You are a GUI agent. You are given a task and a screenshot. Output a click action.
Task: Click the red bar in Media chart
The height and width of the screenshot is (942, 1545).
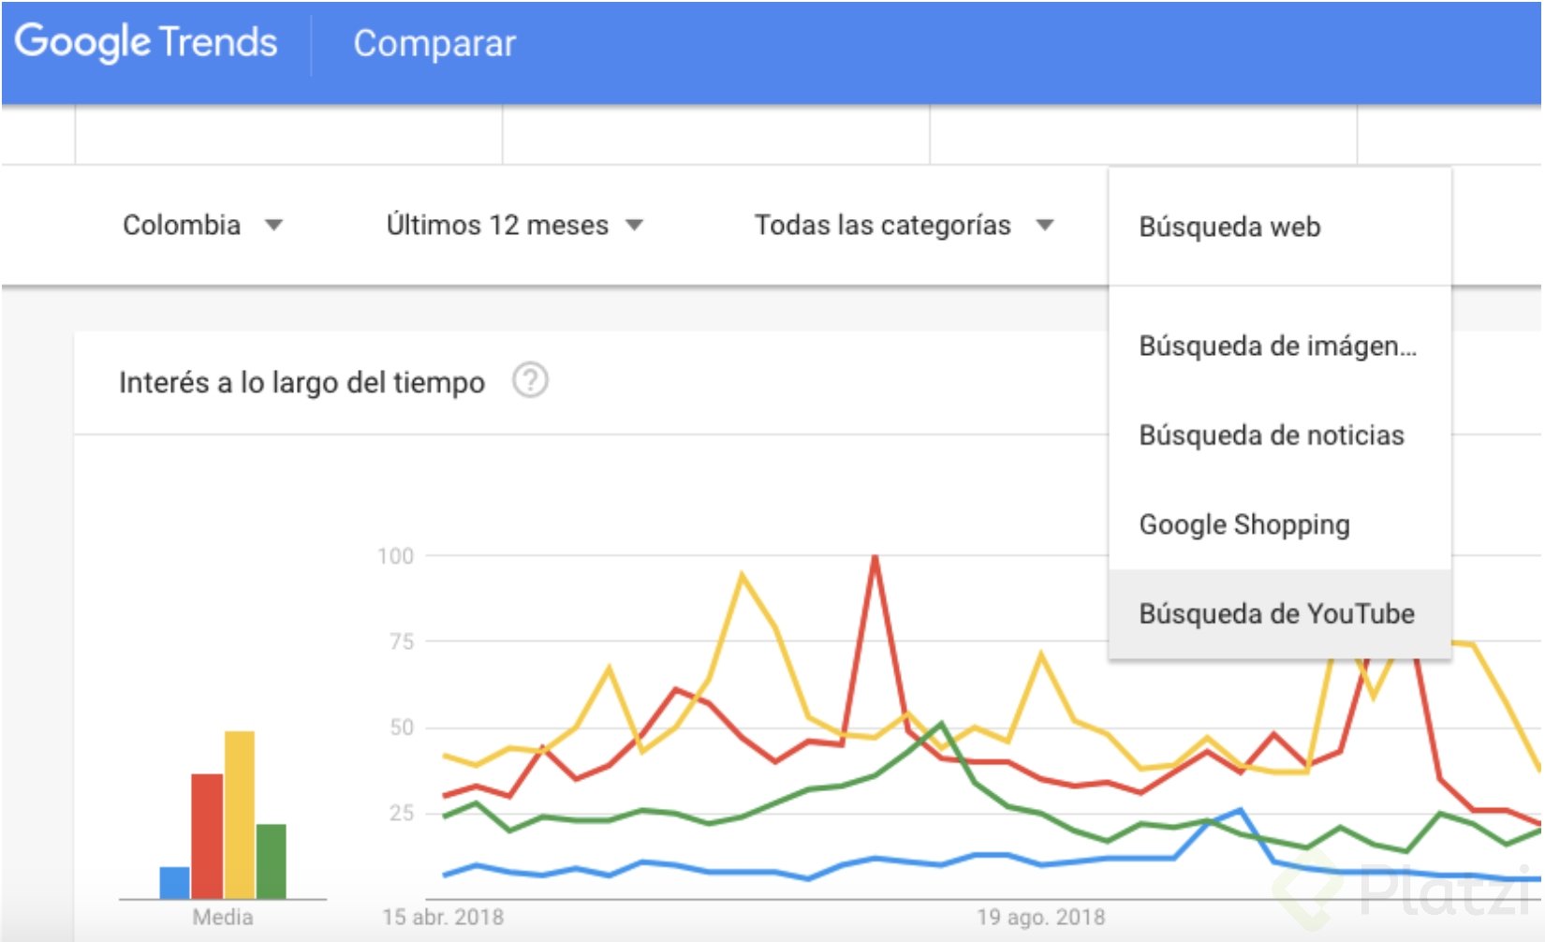click(207, 836)
